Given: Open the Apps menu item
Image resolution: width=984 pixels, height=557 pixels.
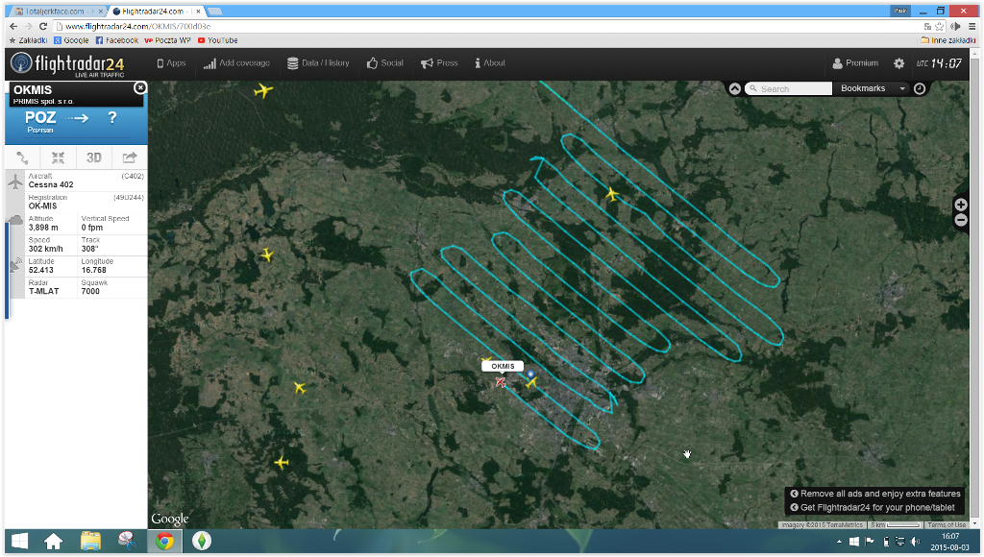Looking at the screenshot, I should click(x=171, y=63).
